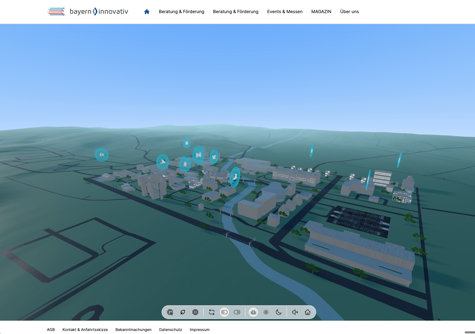Open the Datenschutz footer link
475x334 pixels.
171,330
